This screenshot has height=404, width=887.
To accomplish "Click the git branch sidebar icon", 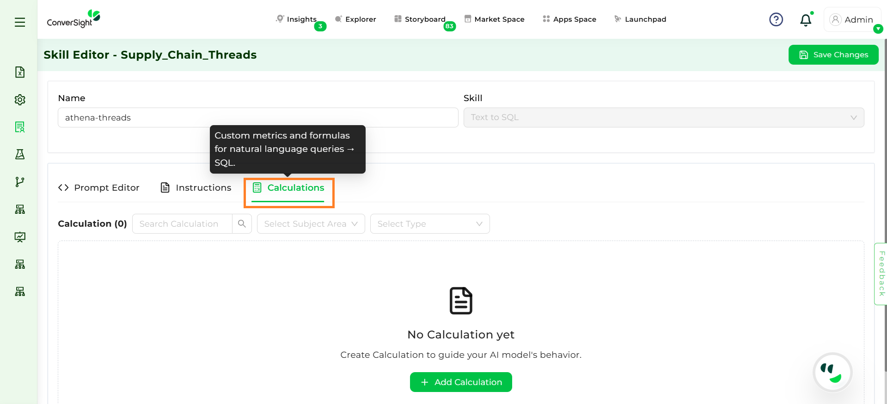I will (x=20, y=182).
